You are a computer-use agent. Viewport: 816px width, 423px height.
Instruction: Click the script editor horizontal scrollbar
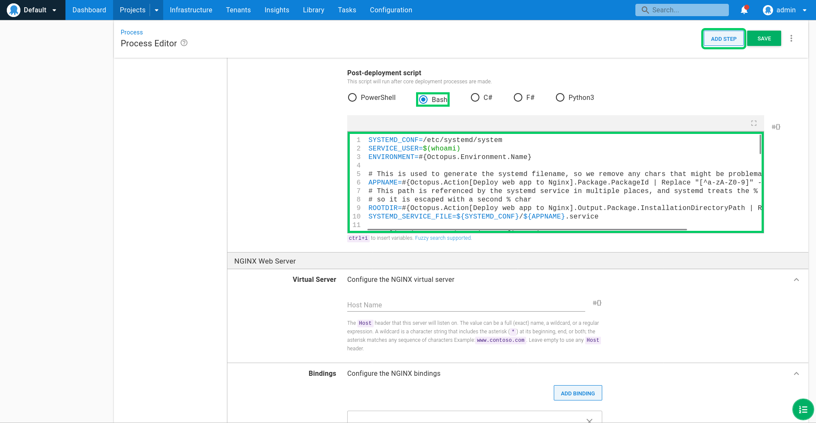[527, 230]
